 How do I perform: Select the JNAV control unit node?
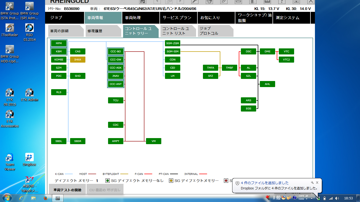116,76
